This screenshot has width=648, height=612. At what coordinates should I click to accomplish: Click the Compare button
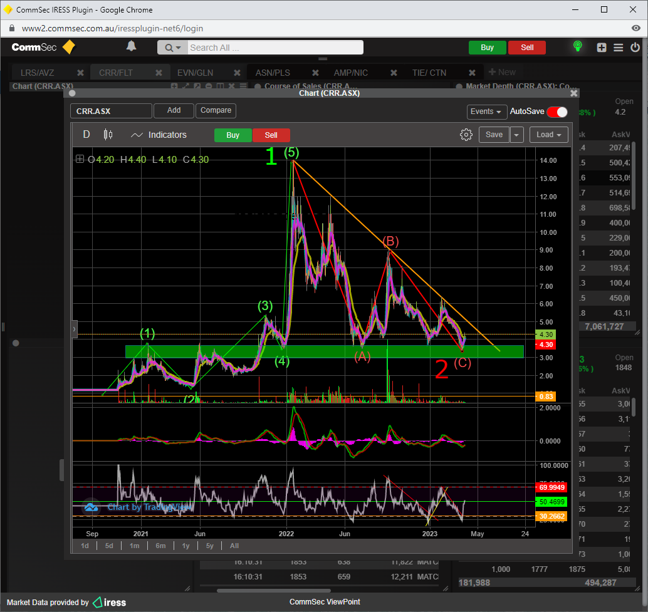pos(216,111)
